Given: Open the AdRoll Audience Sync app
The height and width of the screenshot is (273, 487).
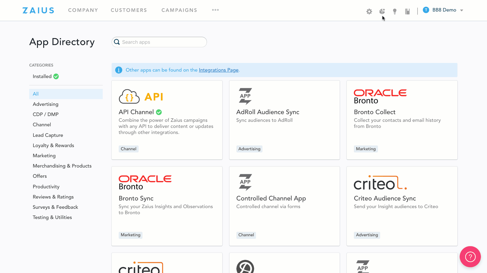Looking at the screenshot, I should click(x=268, y=112).
